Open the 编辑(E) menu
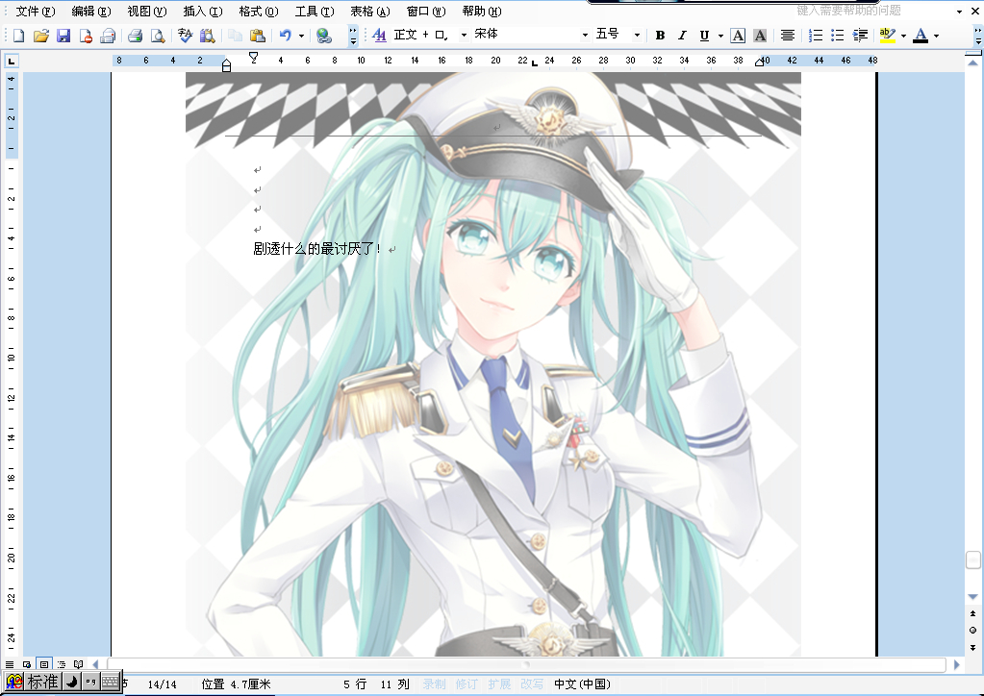Viewport: 984px width, 696px height. (x=91, y=12)
